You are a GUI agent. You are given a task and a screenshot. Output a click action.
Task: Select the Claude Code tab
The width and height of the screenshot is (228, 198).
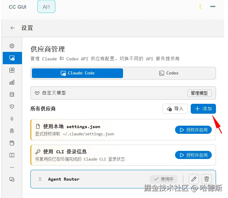coord(77,73)
